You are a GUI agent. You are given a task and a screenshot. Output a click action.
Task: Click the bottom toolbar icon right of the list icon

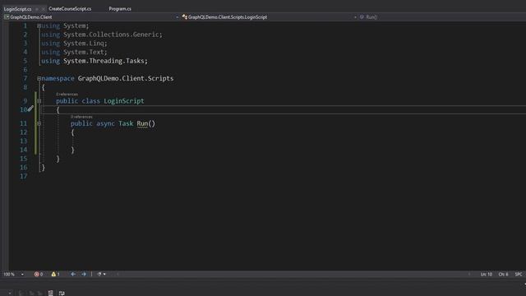point(62,293)
